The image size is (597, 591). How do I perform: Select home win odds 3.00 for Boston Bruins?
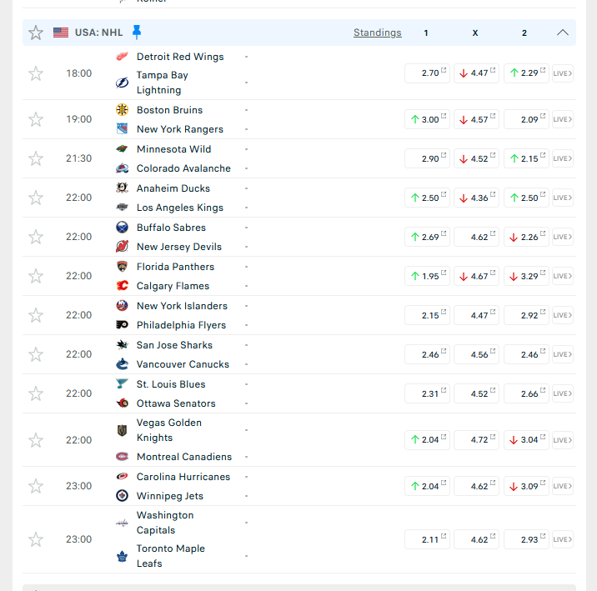coord(427,119)
